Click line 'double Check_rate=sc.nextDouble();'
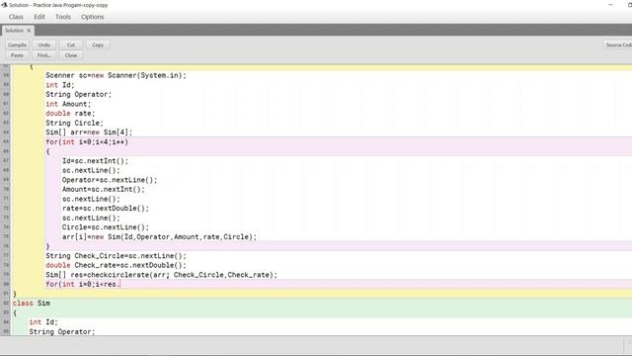632x356 pixels. tap(117, 265)
